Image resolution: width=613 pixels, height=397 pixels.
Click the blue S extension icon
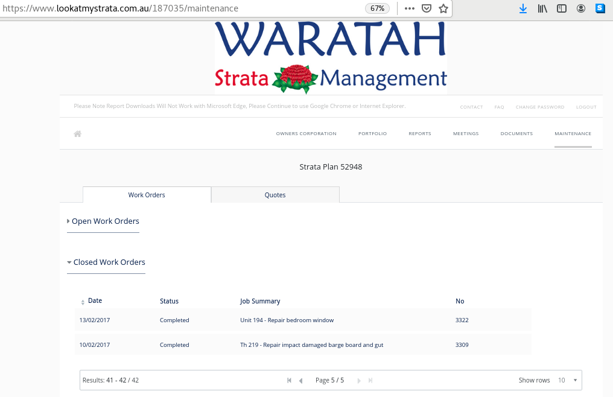pyautogui.click(x=600, y=8)
